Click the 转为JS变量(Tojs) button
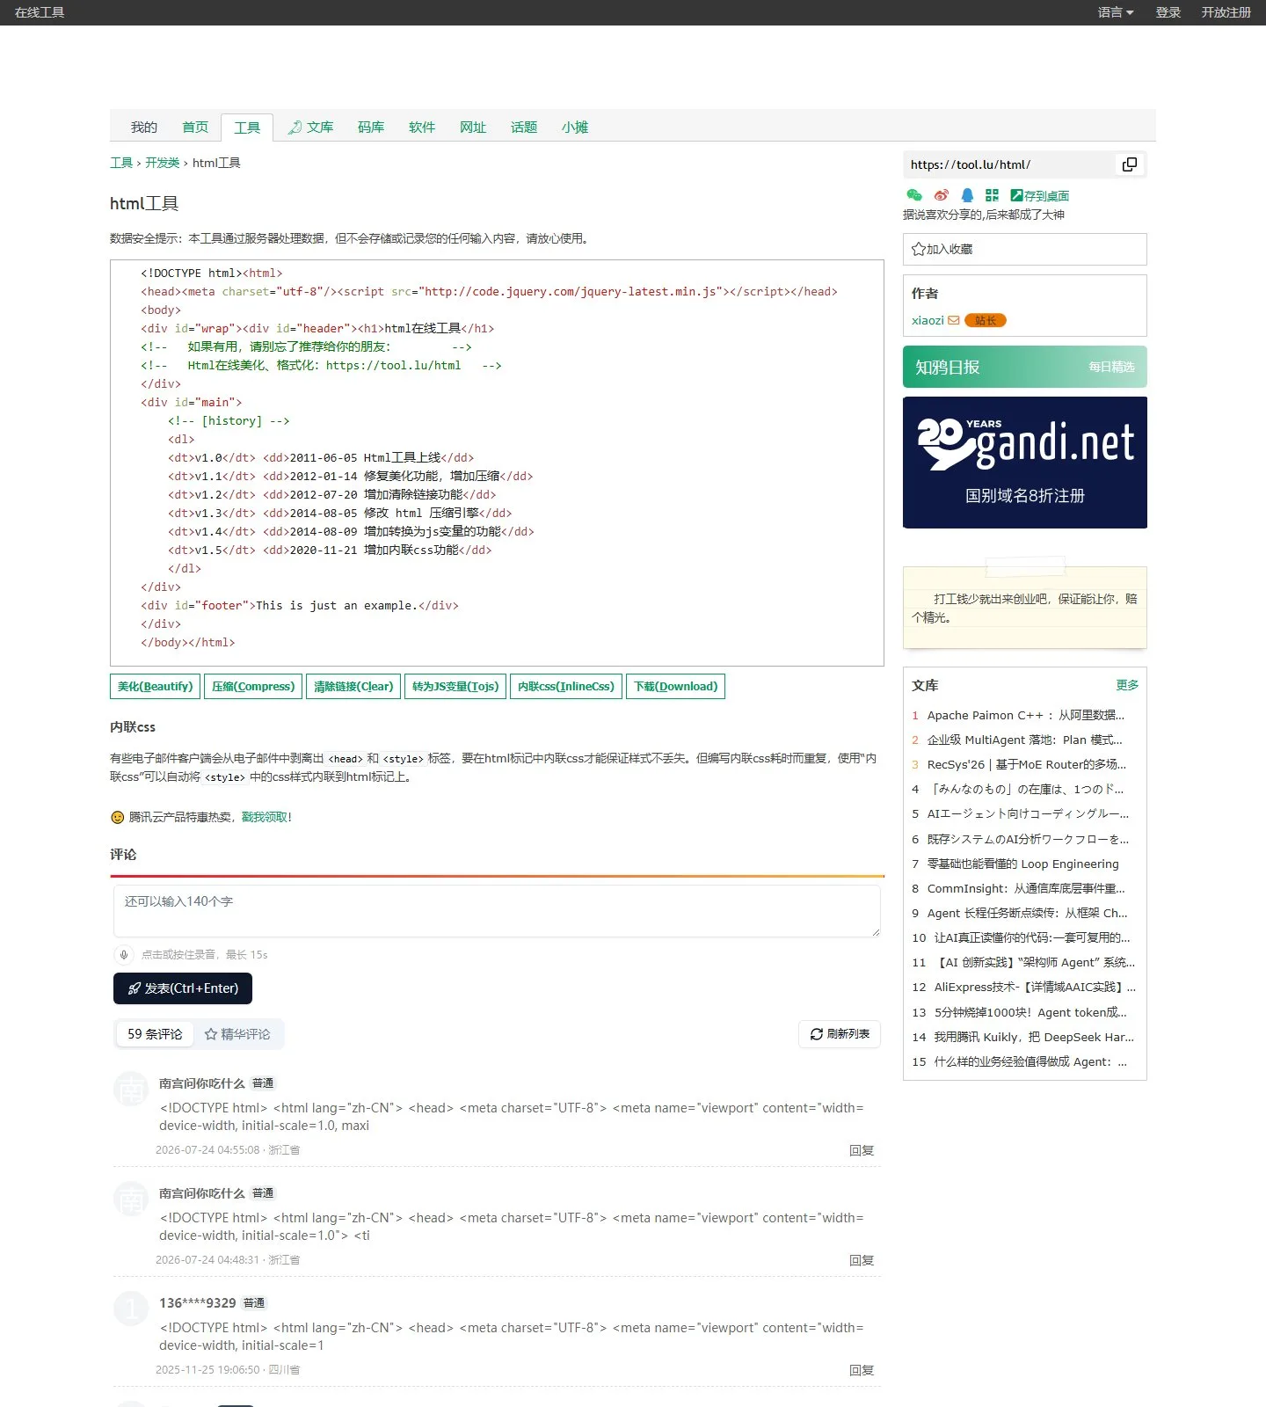The image size is (1266, 1407). 455,687
